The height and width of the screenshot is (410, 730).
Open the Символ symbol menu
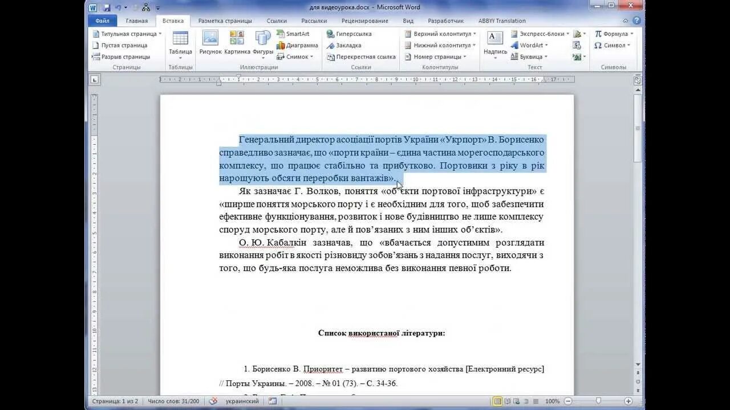pos(612,45)
